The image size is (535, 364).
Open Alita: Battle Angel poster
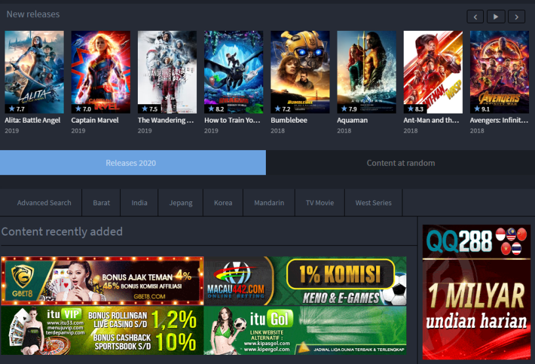34,72
